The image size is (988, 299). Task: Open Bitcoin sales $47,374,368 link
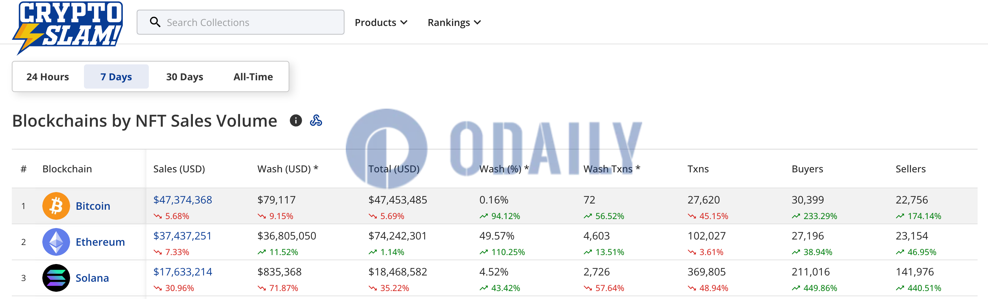(182, 200)
